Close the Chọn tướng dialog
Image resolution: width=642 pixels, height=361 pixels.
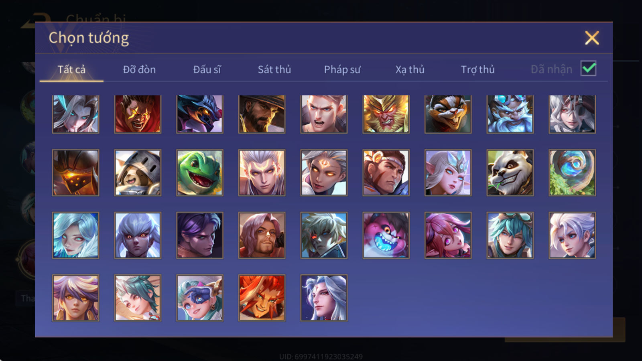pyautogui.click(x=592, y=38)
